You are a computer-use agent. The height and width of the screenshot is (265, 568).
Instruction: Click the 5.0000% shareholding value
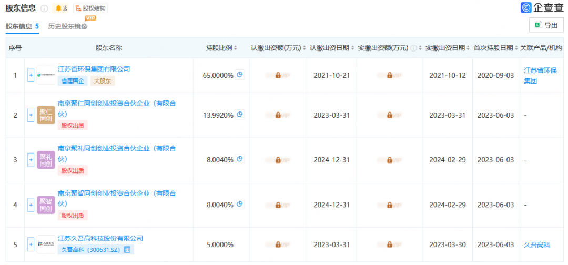(220, 244)
